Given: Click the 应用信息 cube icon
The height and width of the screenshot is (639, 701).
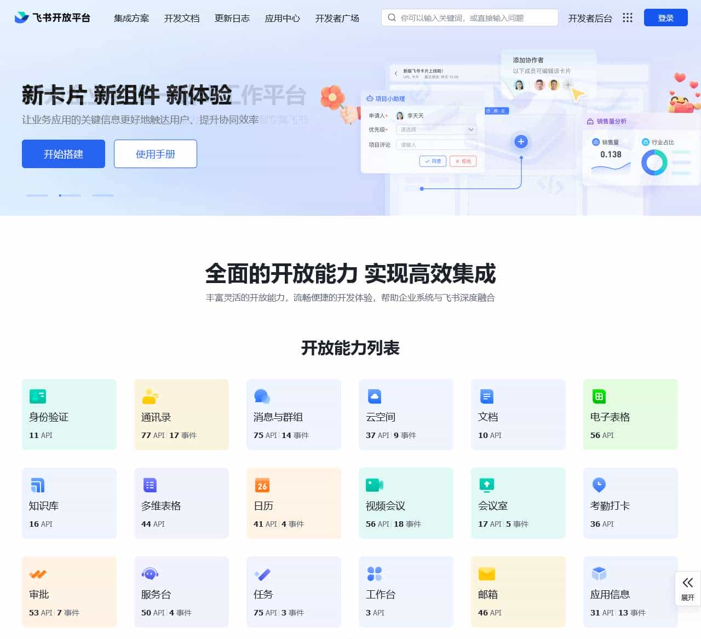Looking at the screenshot, I should coord(599,574).
